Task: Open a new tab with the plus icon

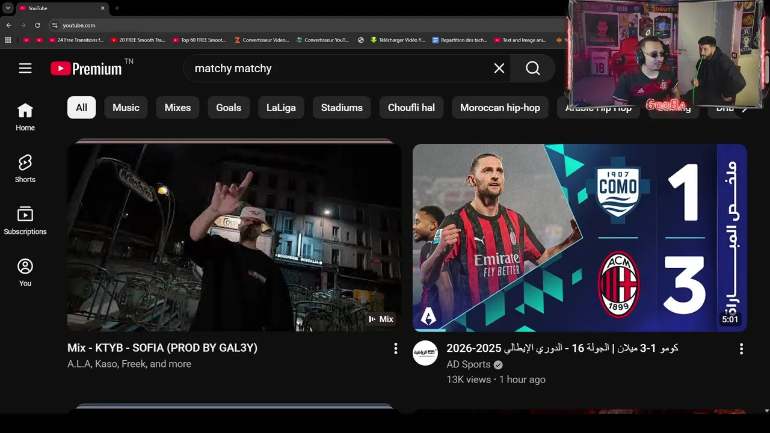Action: click(x=117, y=8)
